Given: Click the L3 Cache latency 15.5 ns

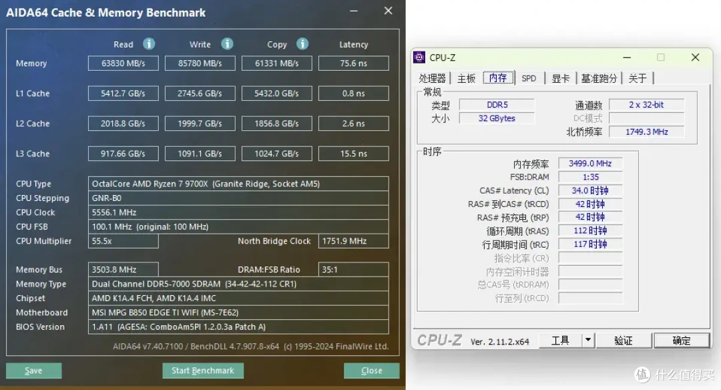Looking at the screenshot, I should click(354, 154).
